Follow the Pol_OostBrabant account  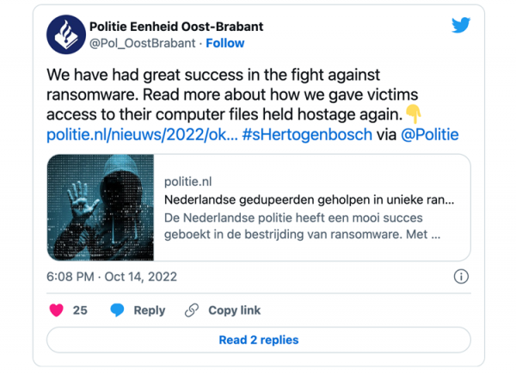[225, 43]
